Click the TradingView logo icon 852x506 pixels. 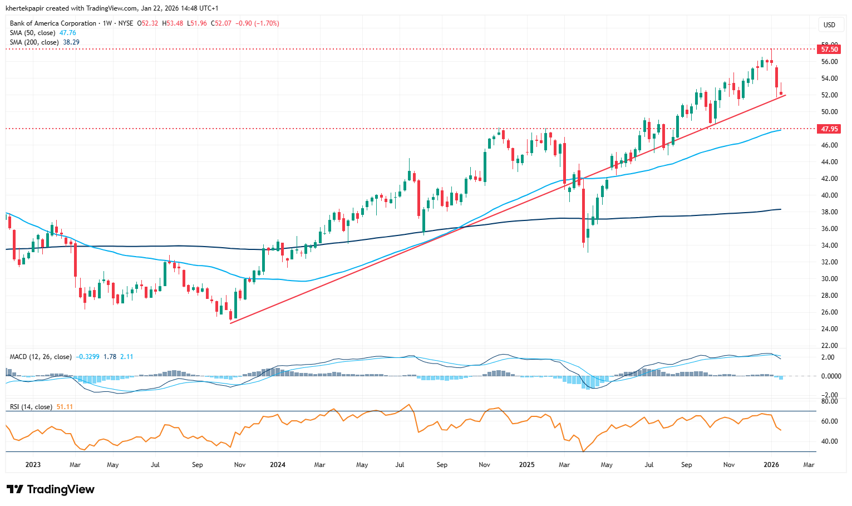tap(15, 489)
